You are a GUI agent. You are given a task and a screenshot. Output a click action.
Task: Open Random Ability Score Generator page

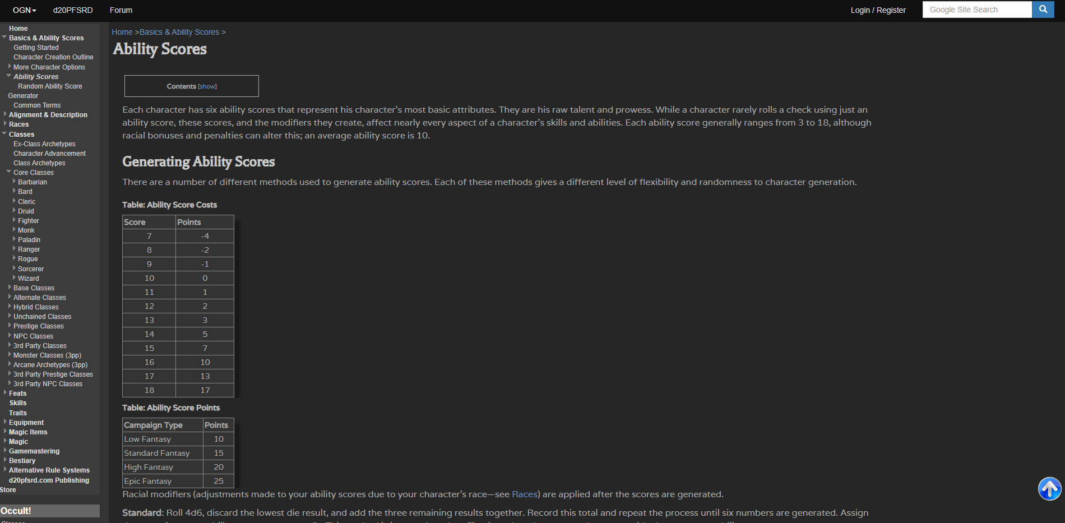point(50,86)
